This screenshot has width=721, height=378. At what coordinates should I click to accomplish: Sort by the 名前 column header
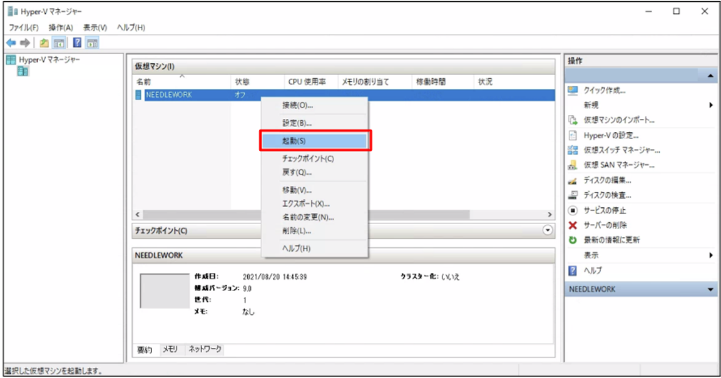[x=182, y=82]
